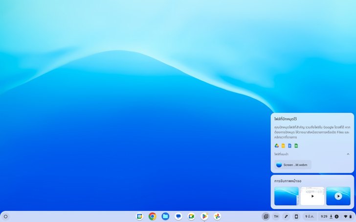Open Phone Hub from the shelf
The image size is (356, 222).
[296, 216]
